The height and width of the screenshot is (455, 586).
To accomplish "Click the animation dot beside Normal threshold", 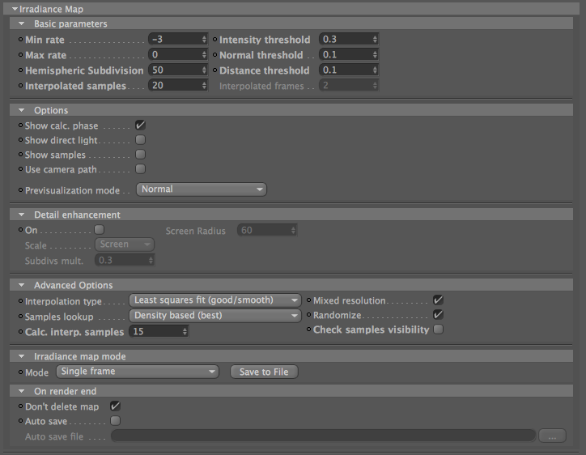I will [214, 54].
